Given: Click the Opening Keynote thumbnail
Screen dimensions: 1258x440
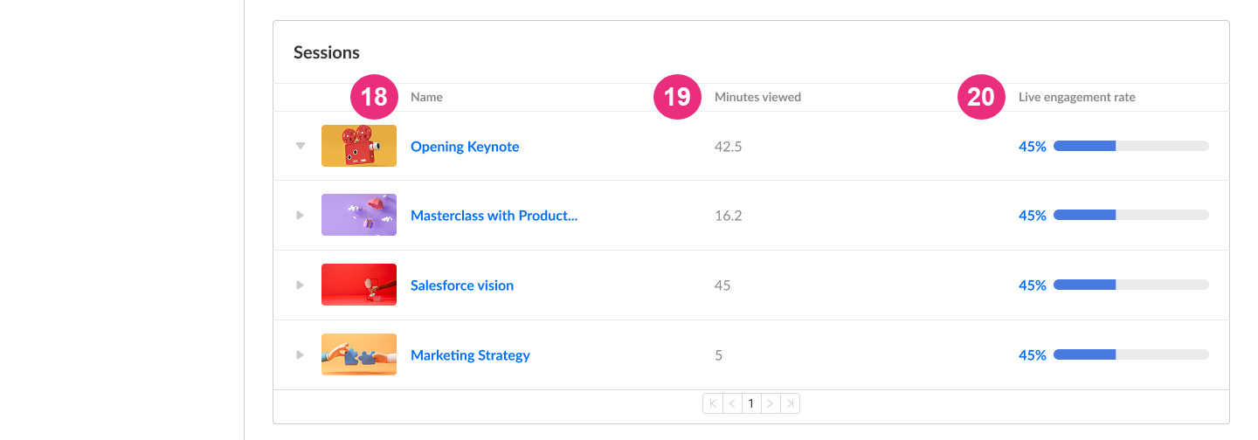Looking at the screenshot, I should [x=359, y=146].
